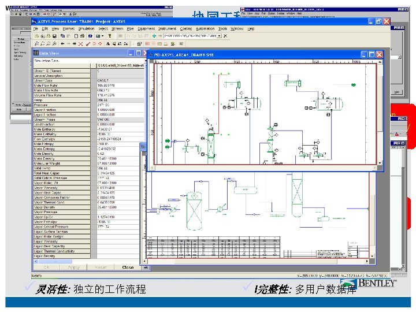Select the horizontal drum in lower drawing
Screen dimensions: 416x312
coord(246,190)
